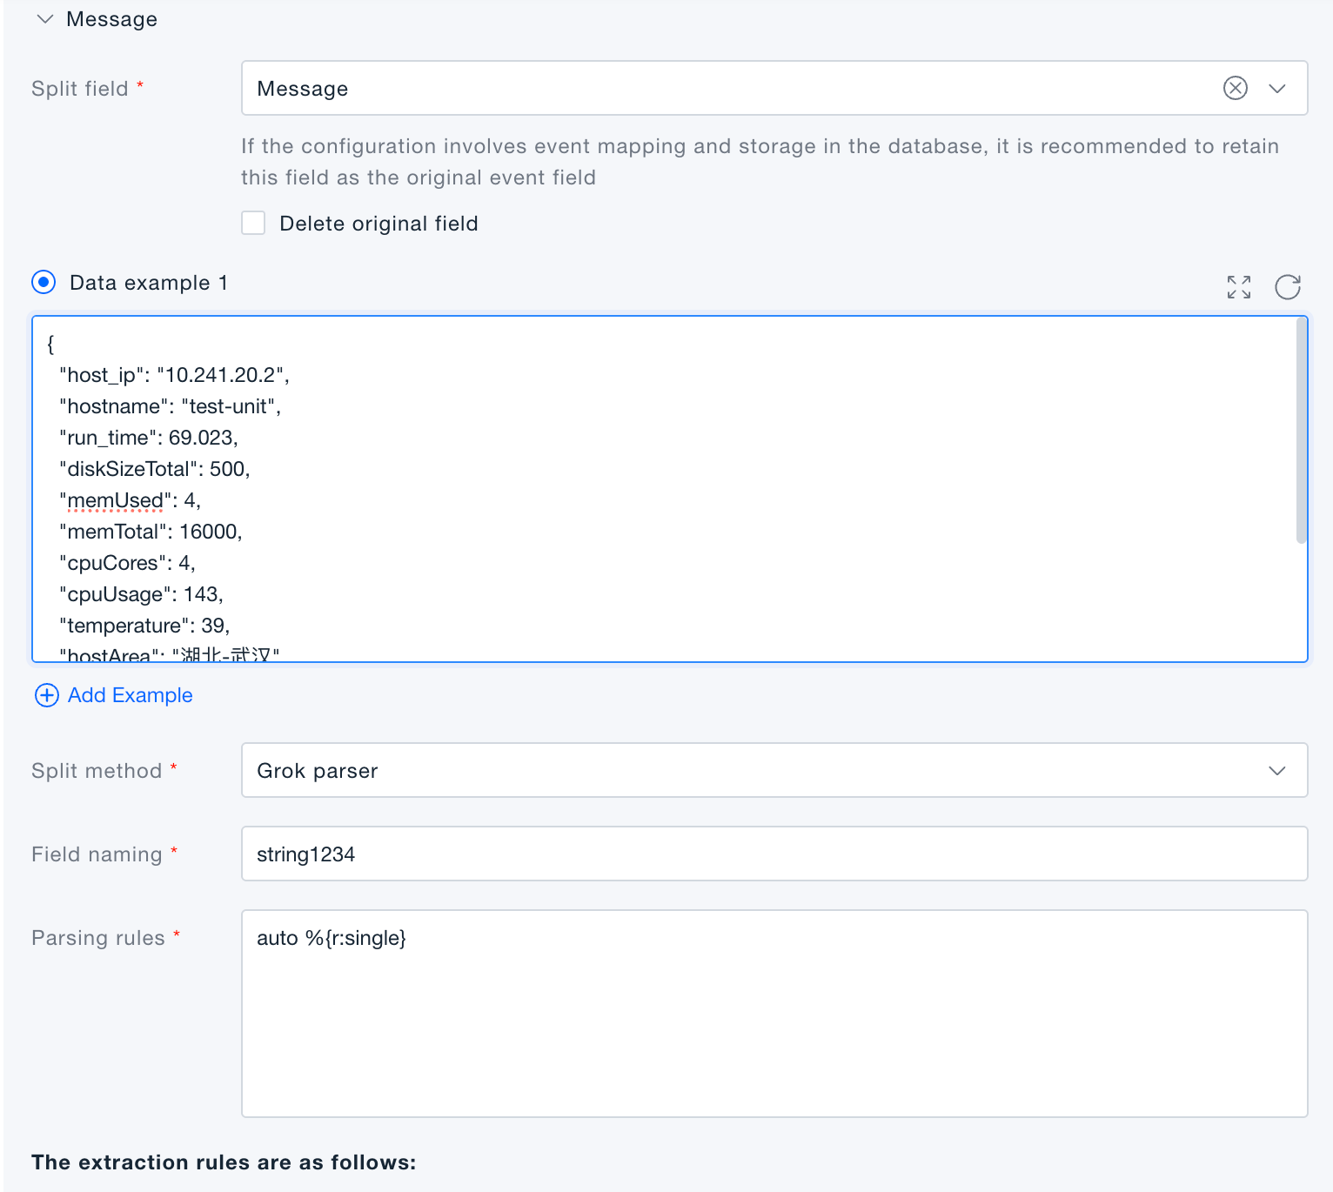
Task: Place cursor on the hostname JSON line
Action: 171,406
